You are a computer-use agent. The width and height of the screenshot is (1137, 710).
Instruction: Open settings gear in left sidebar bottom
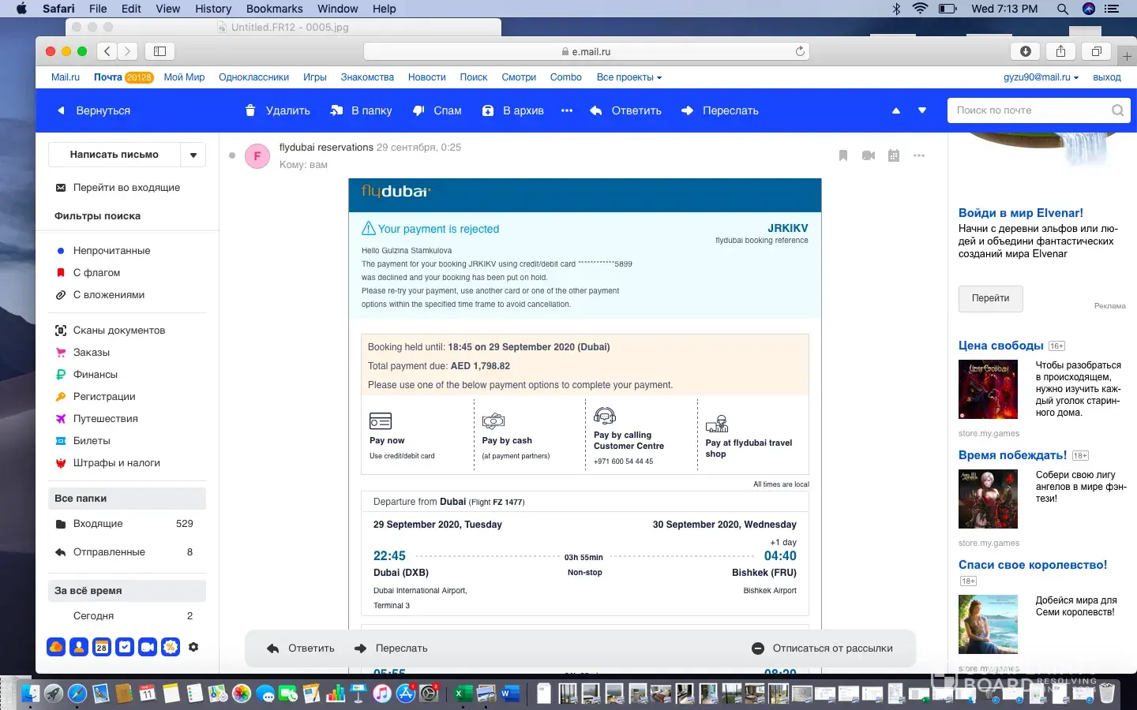193,647
